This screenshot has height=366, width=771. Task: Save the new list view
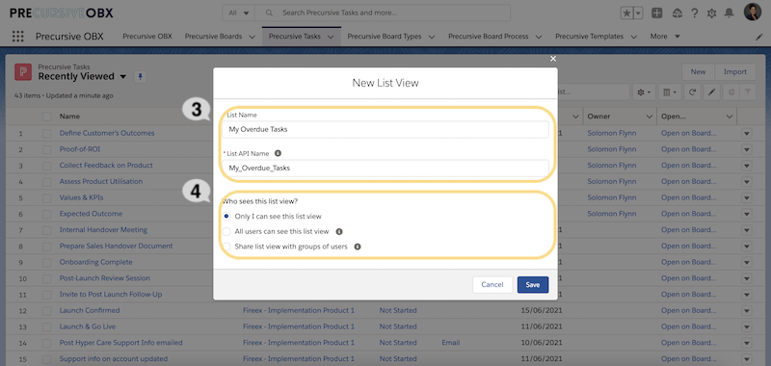coord(533,285)
